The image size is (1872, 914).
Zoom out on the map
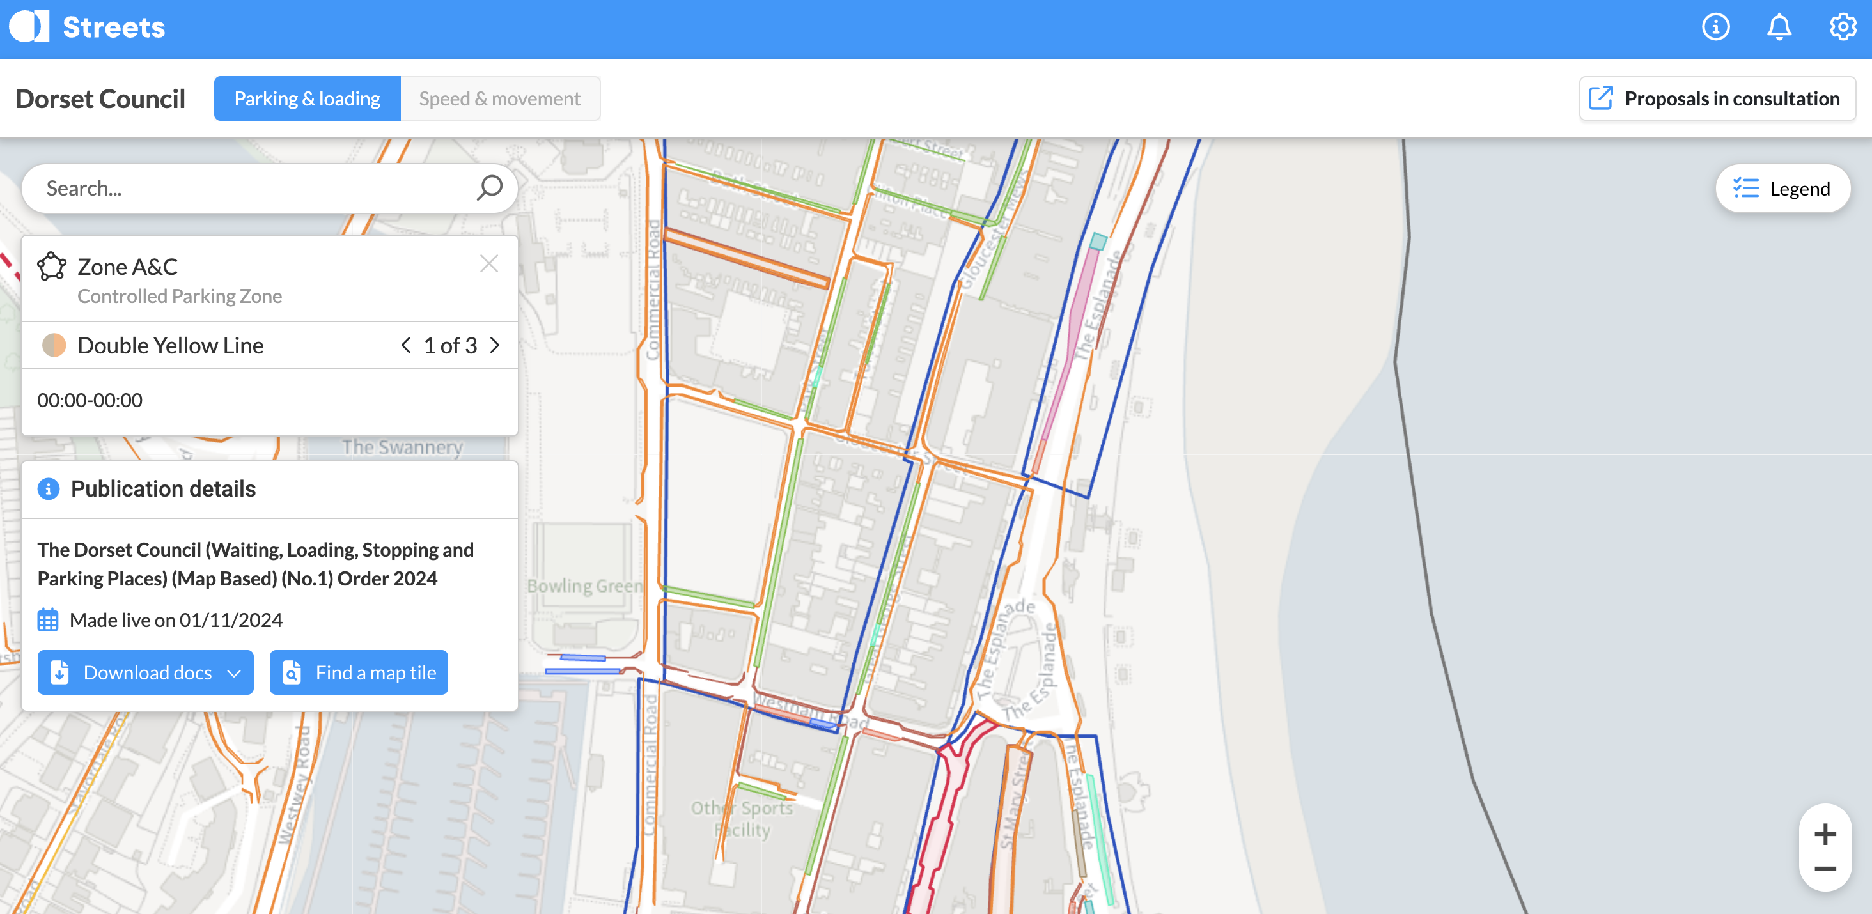coord(1825,869)
